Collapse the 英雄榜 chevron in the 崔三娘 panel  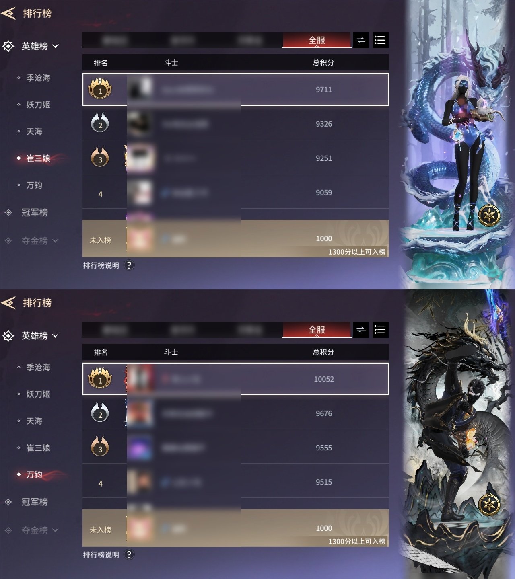click(55, 47)
